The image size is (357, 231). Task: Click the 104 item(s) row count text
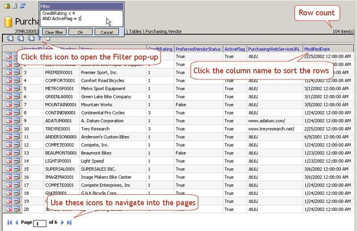tap(343, 31)
